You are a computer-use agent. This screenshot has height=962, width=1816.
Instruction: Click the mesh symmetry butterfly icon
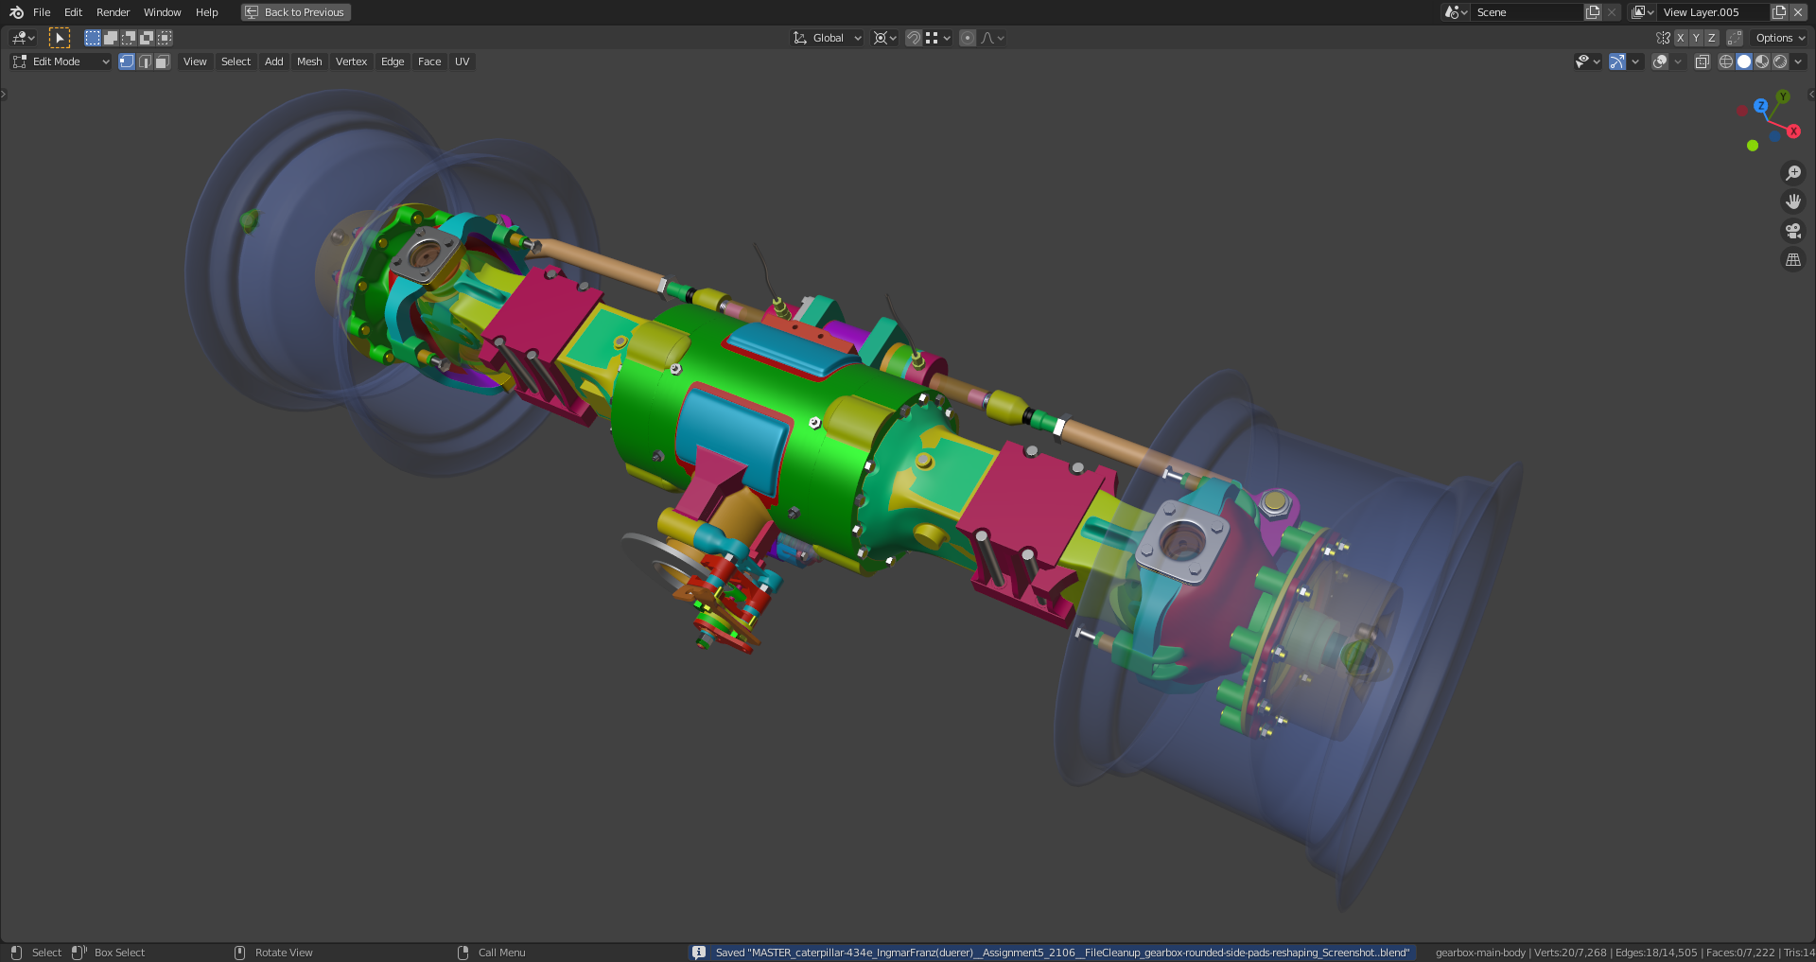pos(1663,38)
